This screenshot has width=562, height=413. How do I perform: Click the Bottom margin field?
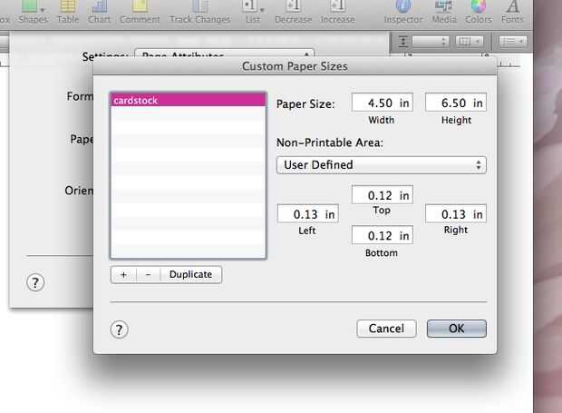point(383,235)
